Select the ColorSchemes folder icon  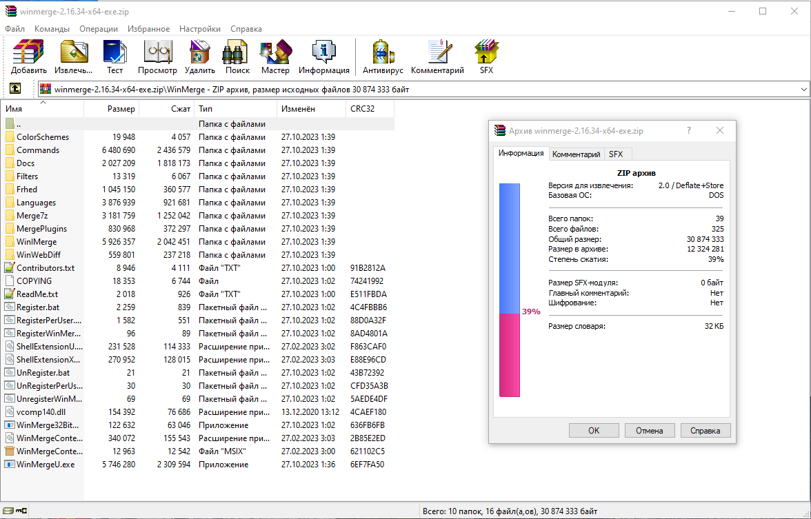pyautogui.click(x=10, y=137)
